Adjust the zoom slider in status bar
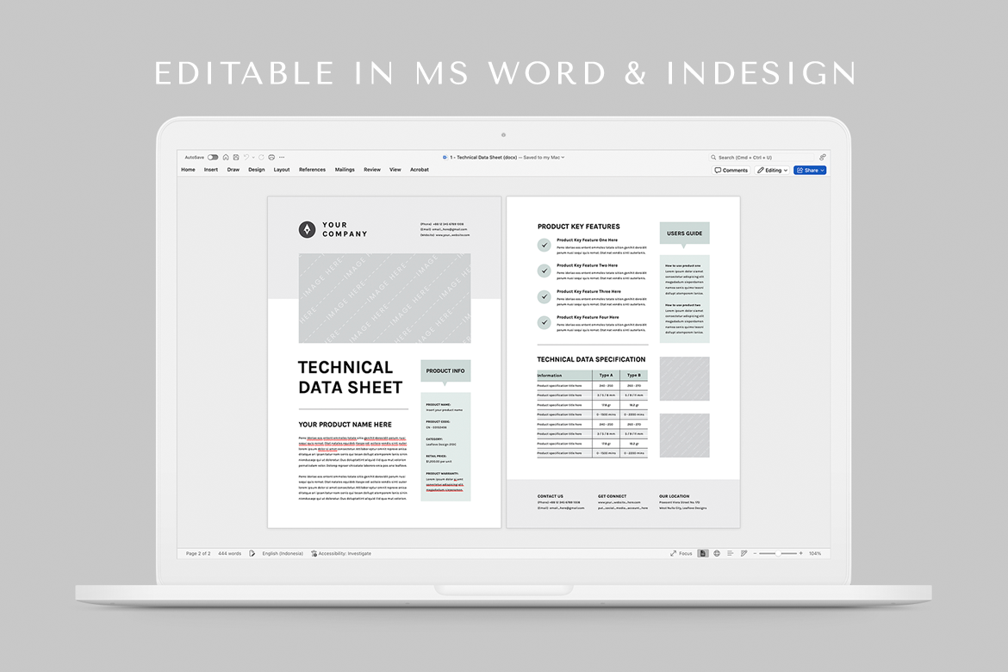The image size is (1008, 672). pos(777,553)
